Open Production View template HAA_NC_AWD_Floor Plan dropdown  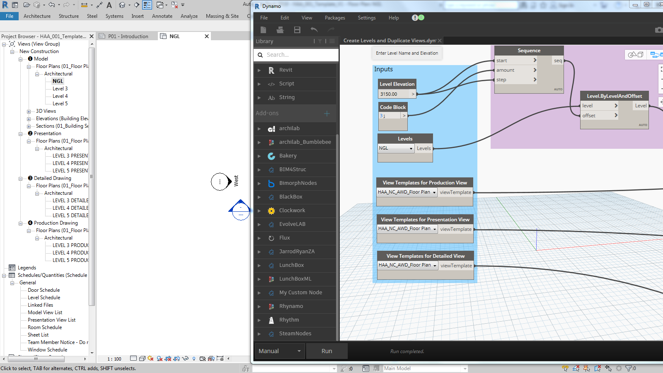(407, 192)
